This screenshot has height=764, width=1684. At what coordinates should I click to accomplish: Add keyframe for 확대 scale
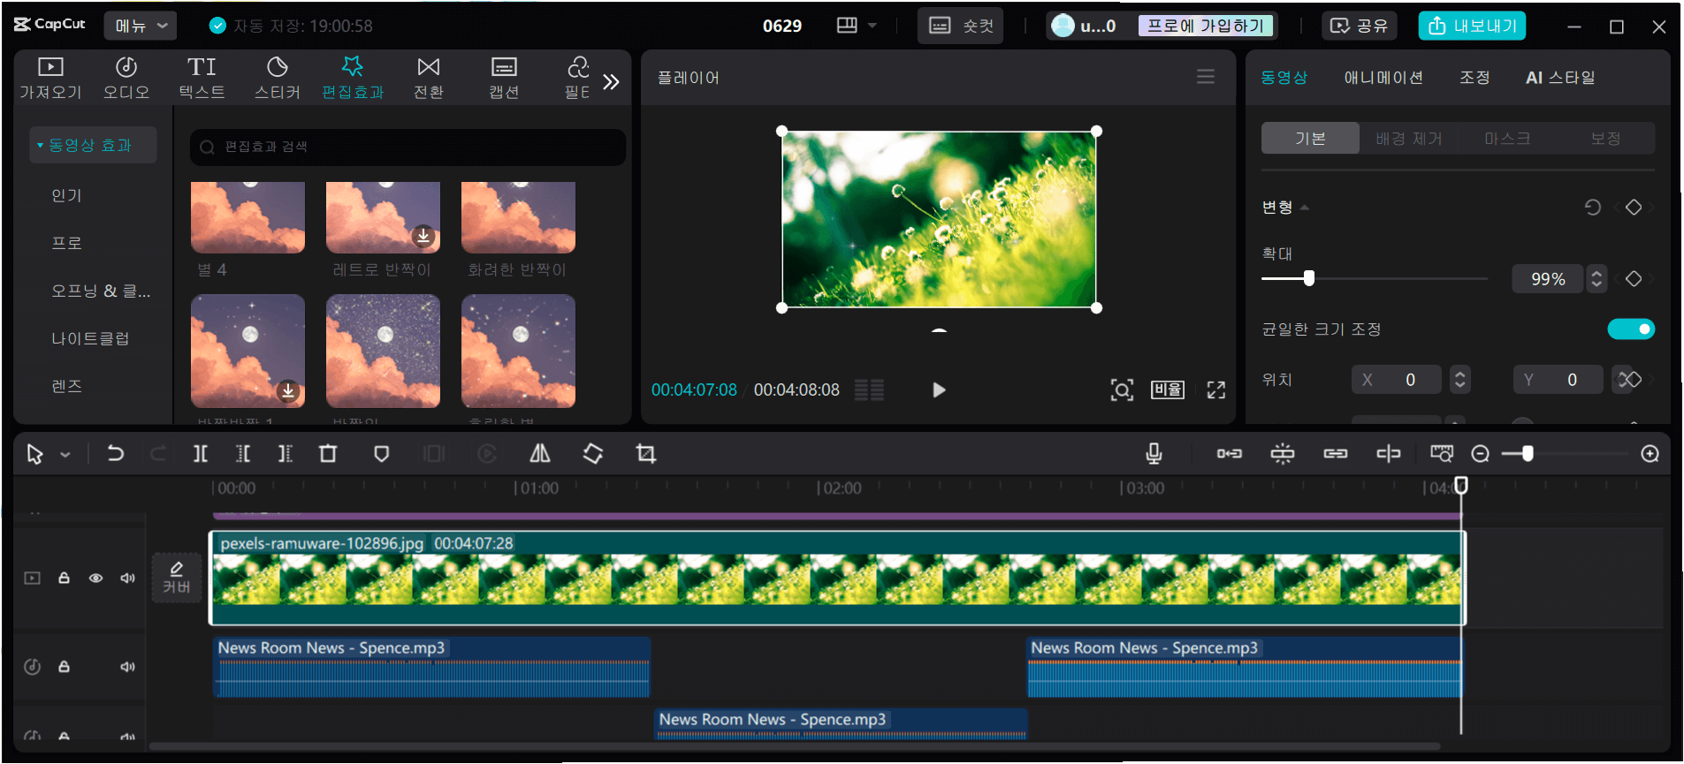[x=1634, y=278]
